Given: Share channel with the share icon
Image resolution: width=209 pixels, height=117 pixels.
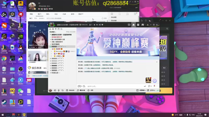Looking at the screenshot, I should (x=100, y=25).
